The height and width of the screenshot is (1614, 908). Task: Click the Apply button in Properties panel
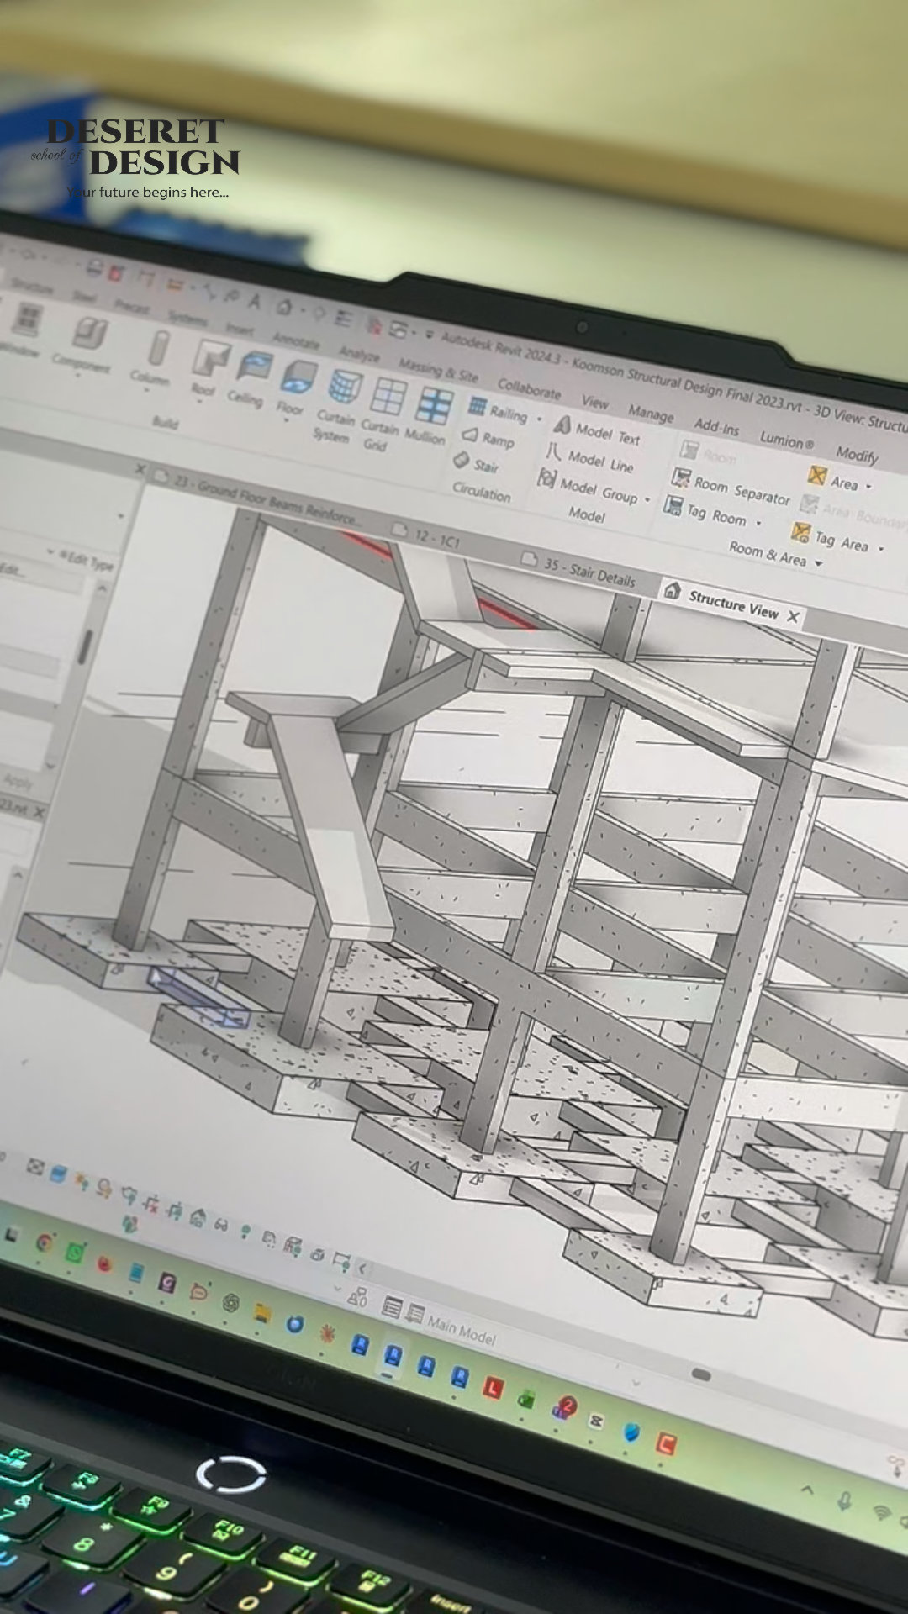click(x=17, y=782)
